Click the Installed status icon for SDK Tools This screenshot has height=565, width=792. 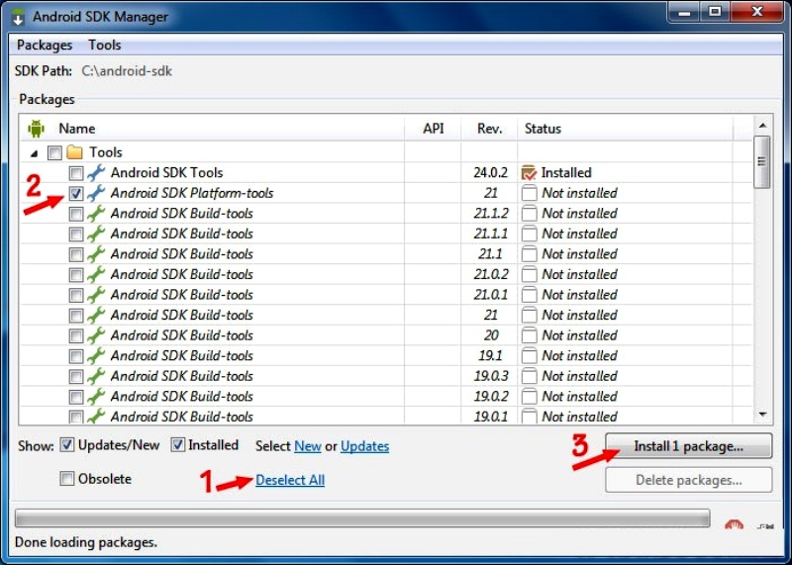pos(529,173)
